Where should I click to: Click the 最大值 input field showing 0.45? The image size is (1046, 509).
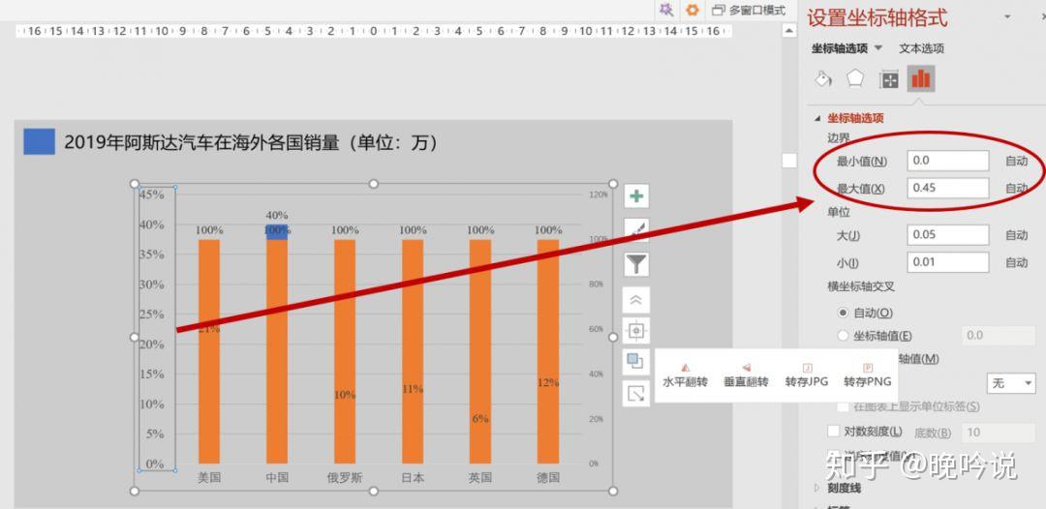[948, 188]
